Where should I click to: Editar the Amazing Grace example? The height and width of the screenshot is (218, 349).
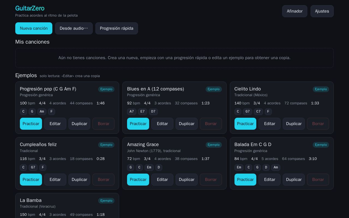coord(162,180)
